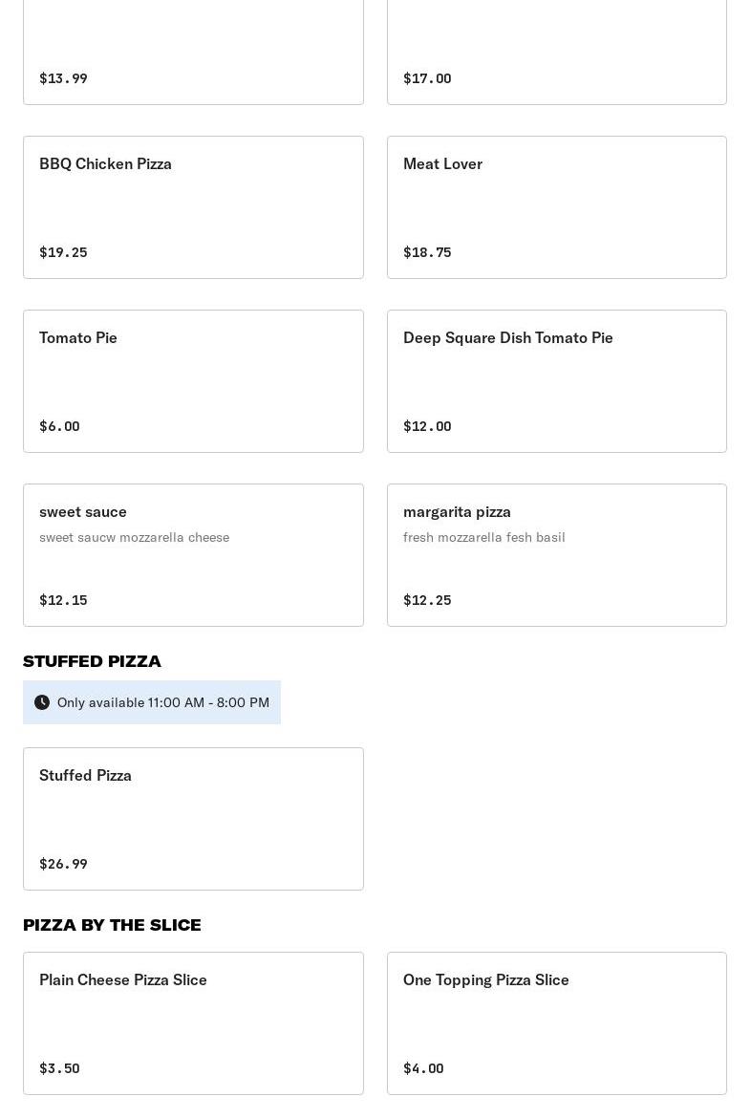Choose the Tomato Pie menu item
Screen dimensions: 750x1118
[193, 381]
